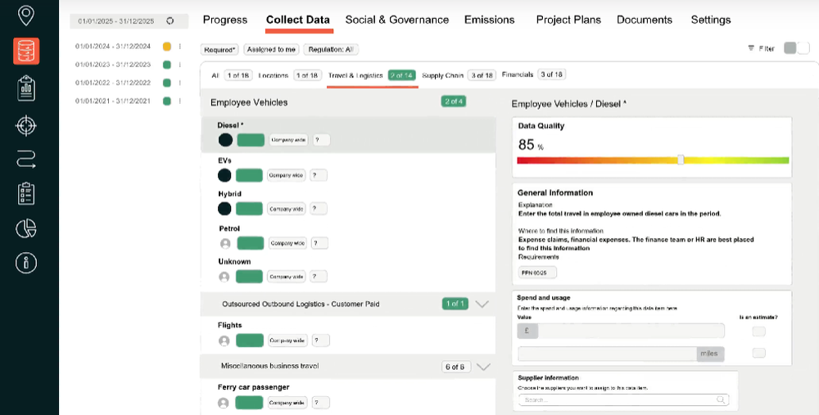The width and height of the screenshot is (819, 415).
Task: Select the Financials category tab
Action: click(534, 74)
